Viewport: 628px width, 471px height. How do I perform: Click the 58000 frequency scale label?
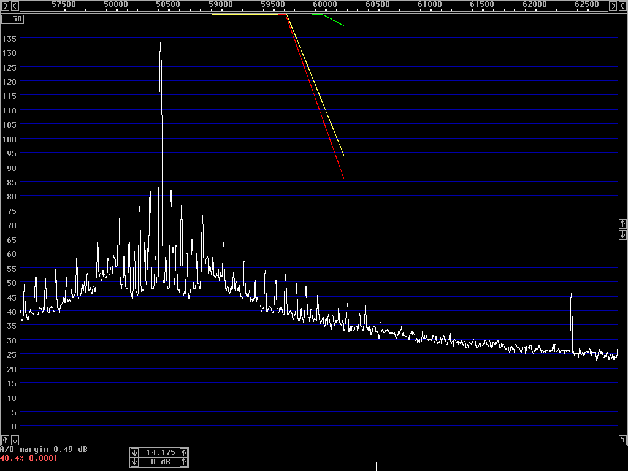pyautogui.click(x=116, y=4)
